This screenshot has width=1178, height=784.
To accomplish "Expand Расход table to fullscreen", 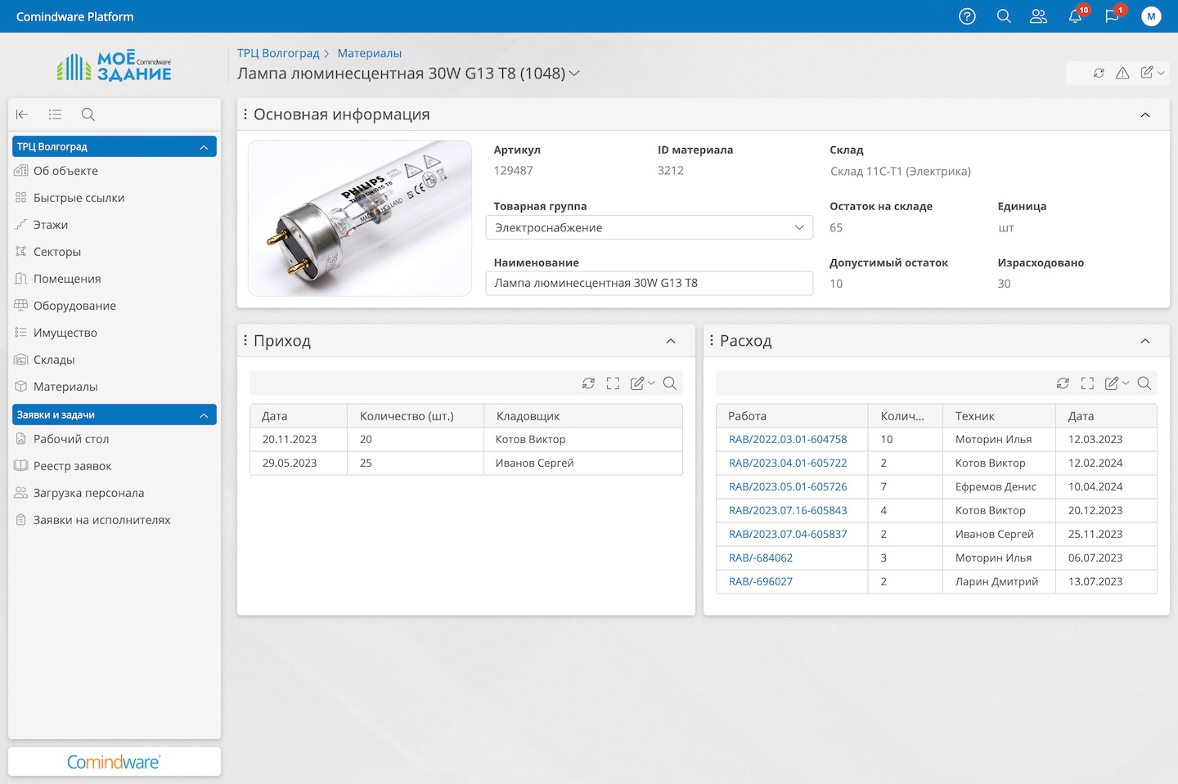I will [1087, 383].
